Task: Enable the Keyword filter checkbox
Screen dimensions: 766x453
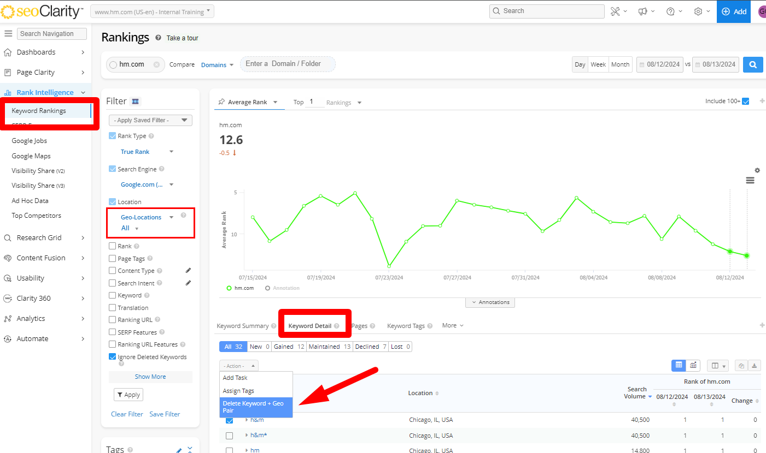Action: [x=113, y=295]
